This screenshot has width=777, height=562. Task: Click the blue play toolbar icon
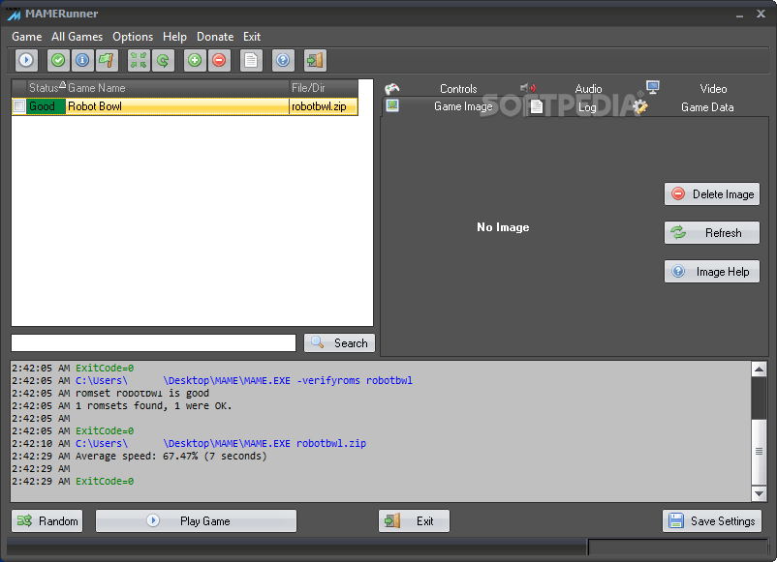click(x=26, y=60)
